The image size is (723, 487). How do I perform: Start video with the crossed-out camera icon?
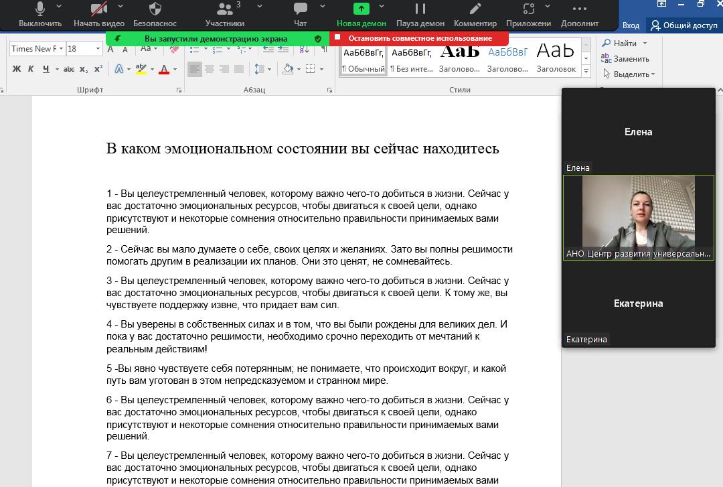coord(98,15)
